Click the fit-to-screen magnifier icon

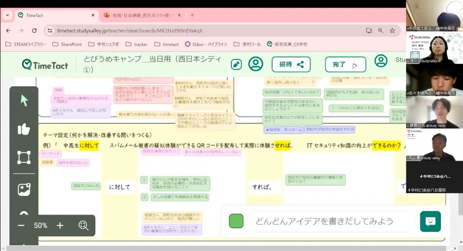[x=84, y=225]
